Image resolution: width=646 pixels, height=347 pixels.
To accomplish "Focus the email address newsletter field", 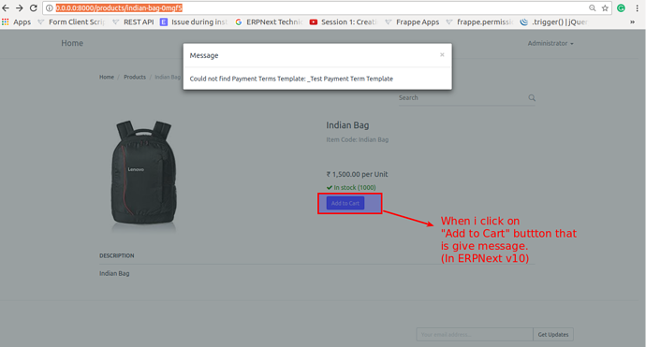I will click(x=475, y=334).
